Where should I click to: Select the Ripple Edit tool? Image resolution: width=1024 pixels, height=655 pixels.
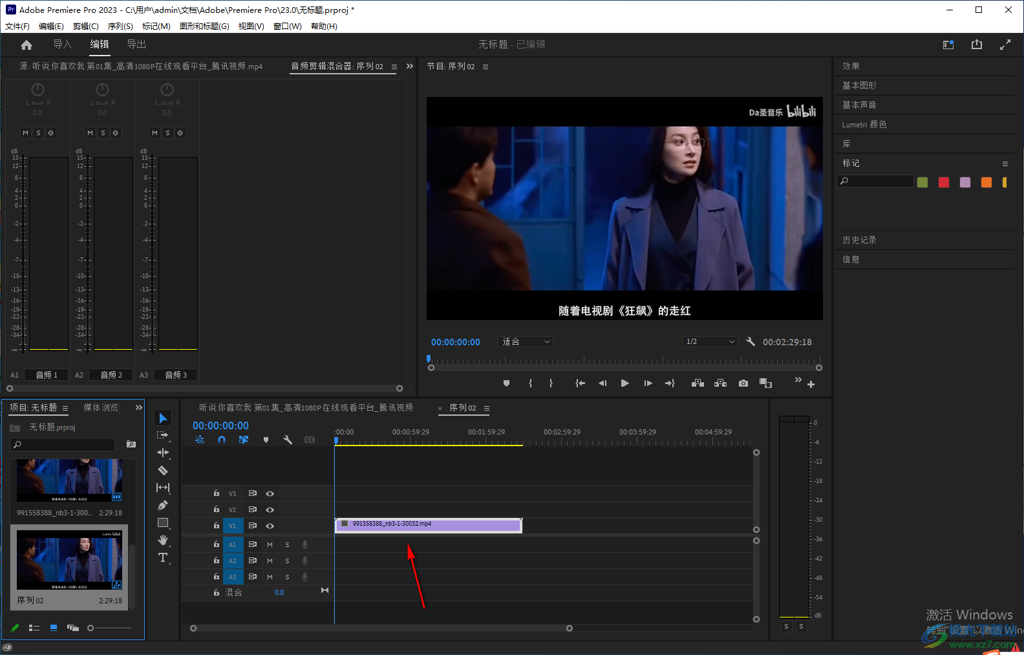point(163,453)
